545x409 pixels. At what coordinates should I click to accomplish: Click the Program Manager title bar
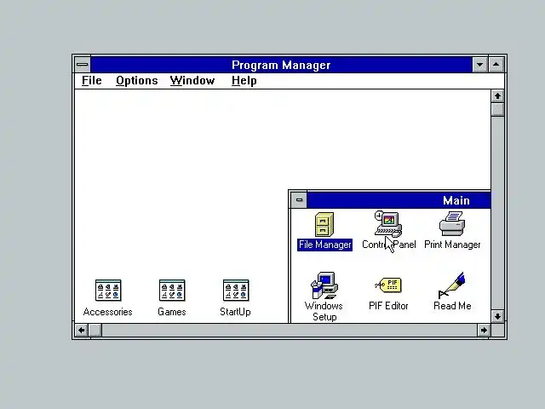pyautogui.click(x=281, y=65)
